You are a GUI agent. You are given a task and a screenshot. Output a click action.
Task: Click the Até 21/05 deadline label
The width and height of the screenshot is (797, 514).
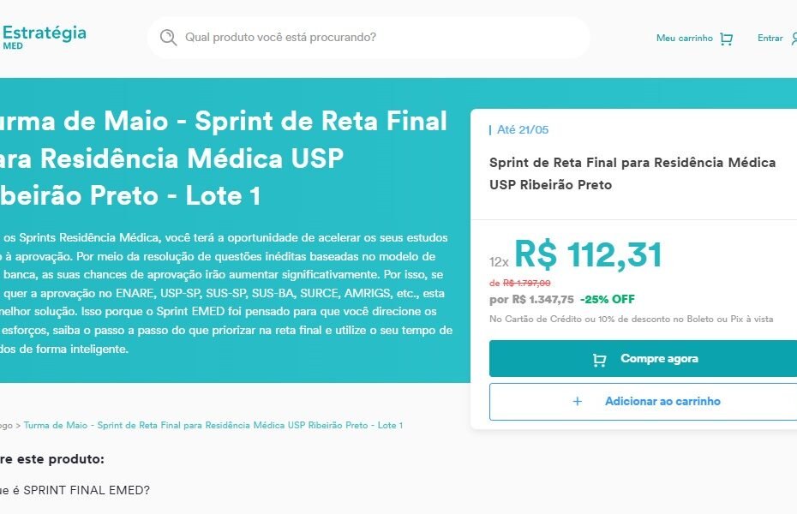523,130
